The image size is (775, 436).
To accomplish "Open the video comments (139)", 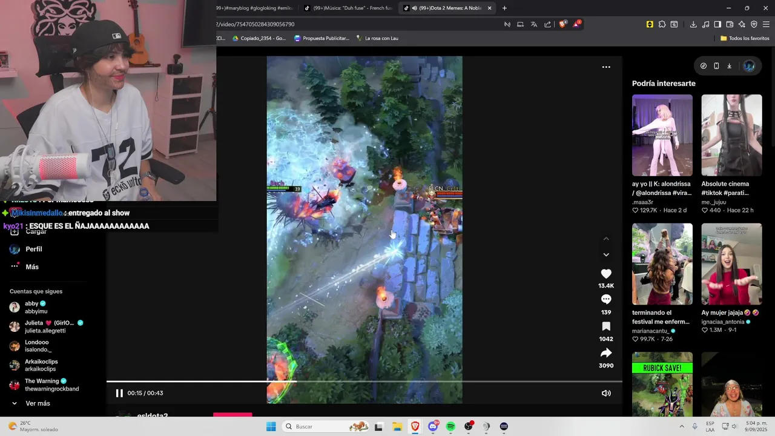I will coord(606,299).
